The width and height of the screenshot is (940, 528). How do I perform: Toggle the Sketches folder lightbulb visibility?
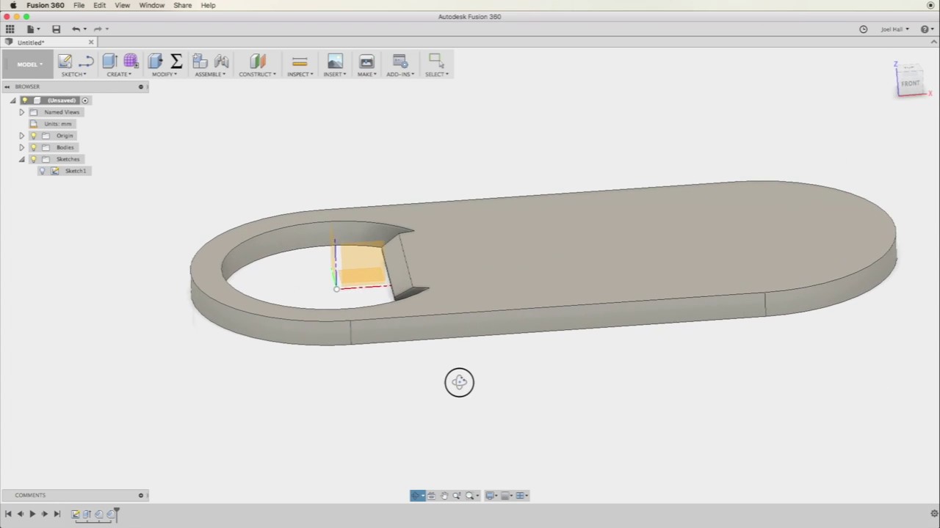[x=33, y=159]
